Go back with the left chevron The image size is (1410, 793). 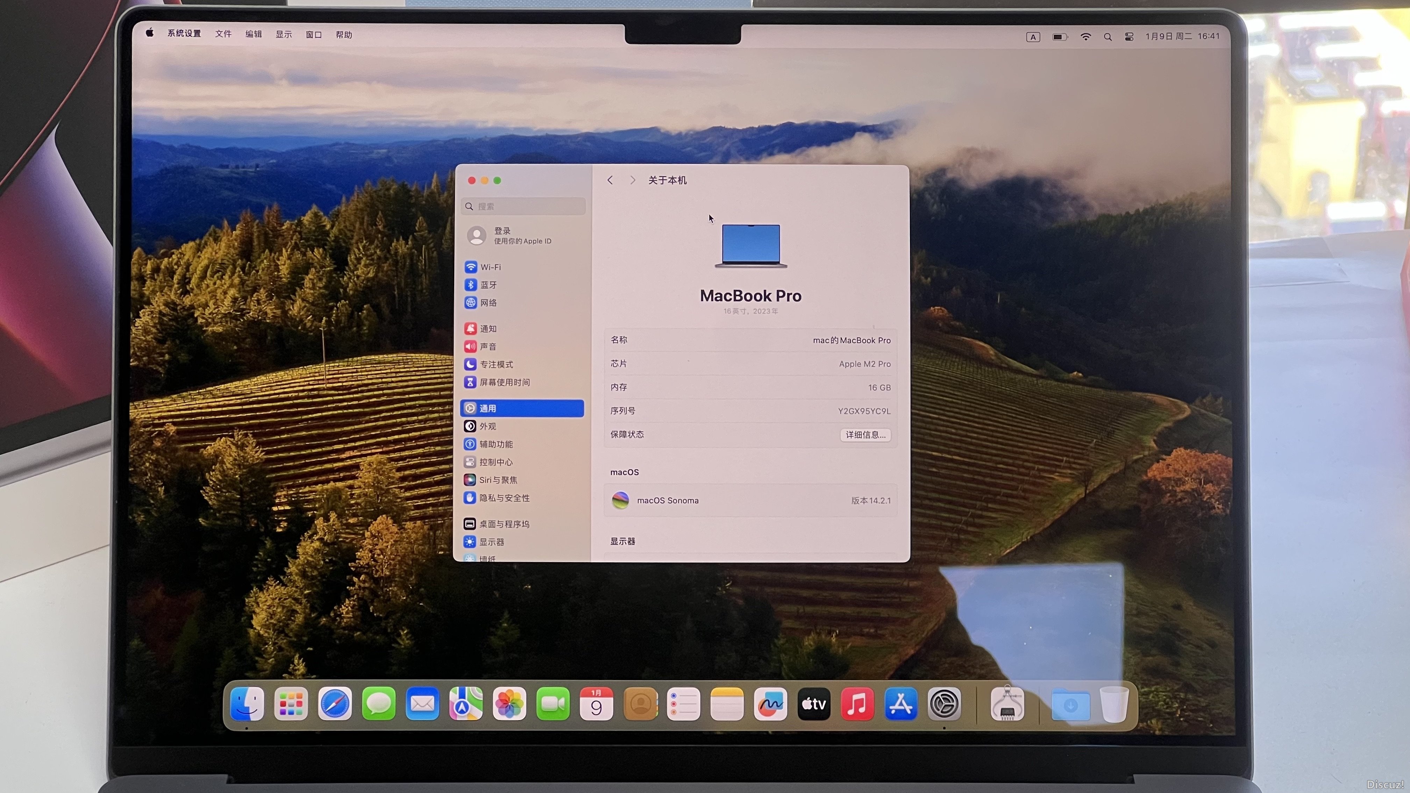tap(610, 181)
